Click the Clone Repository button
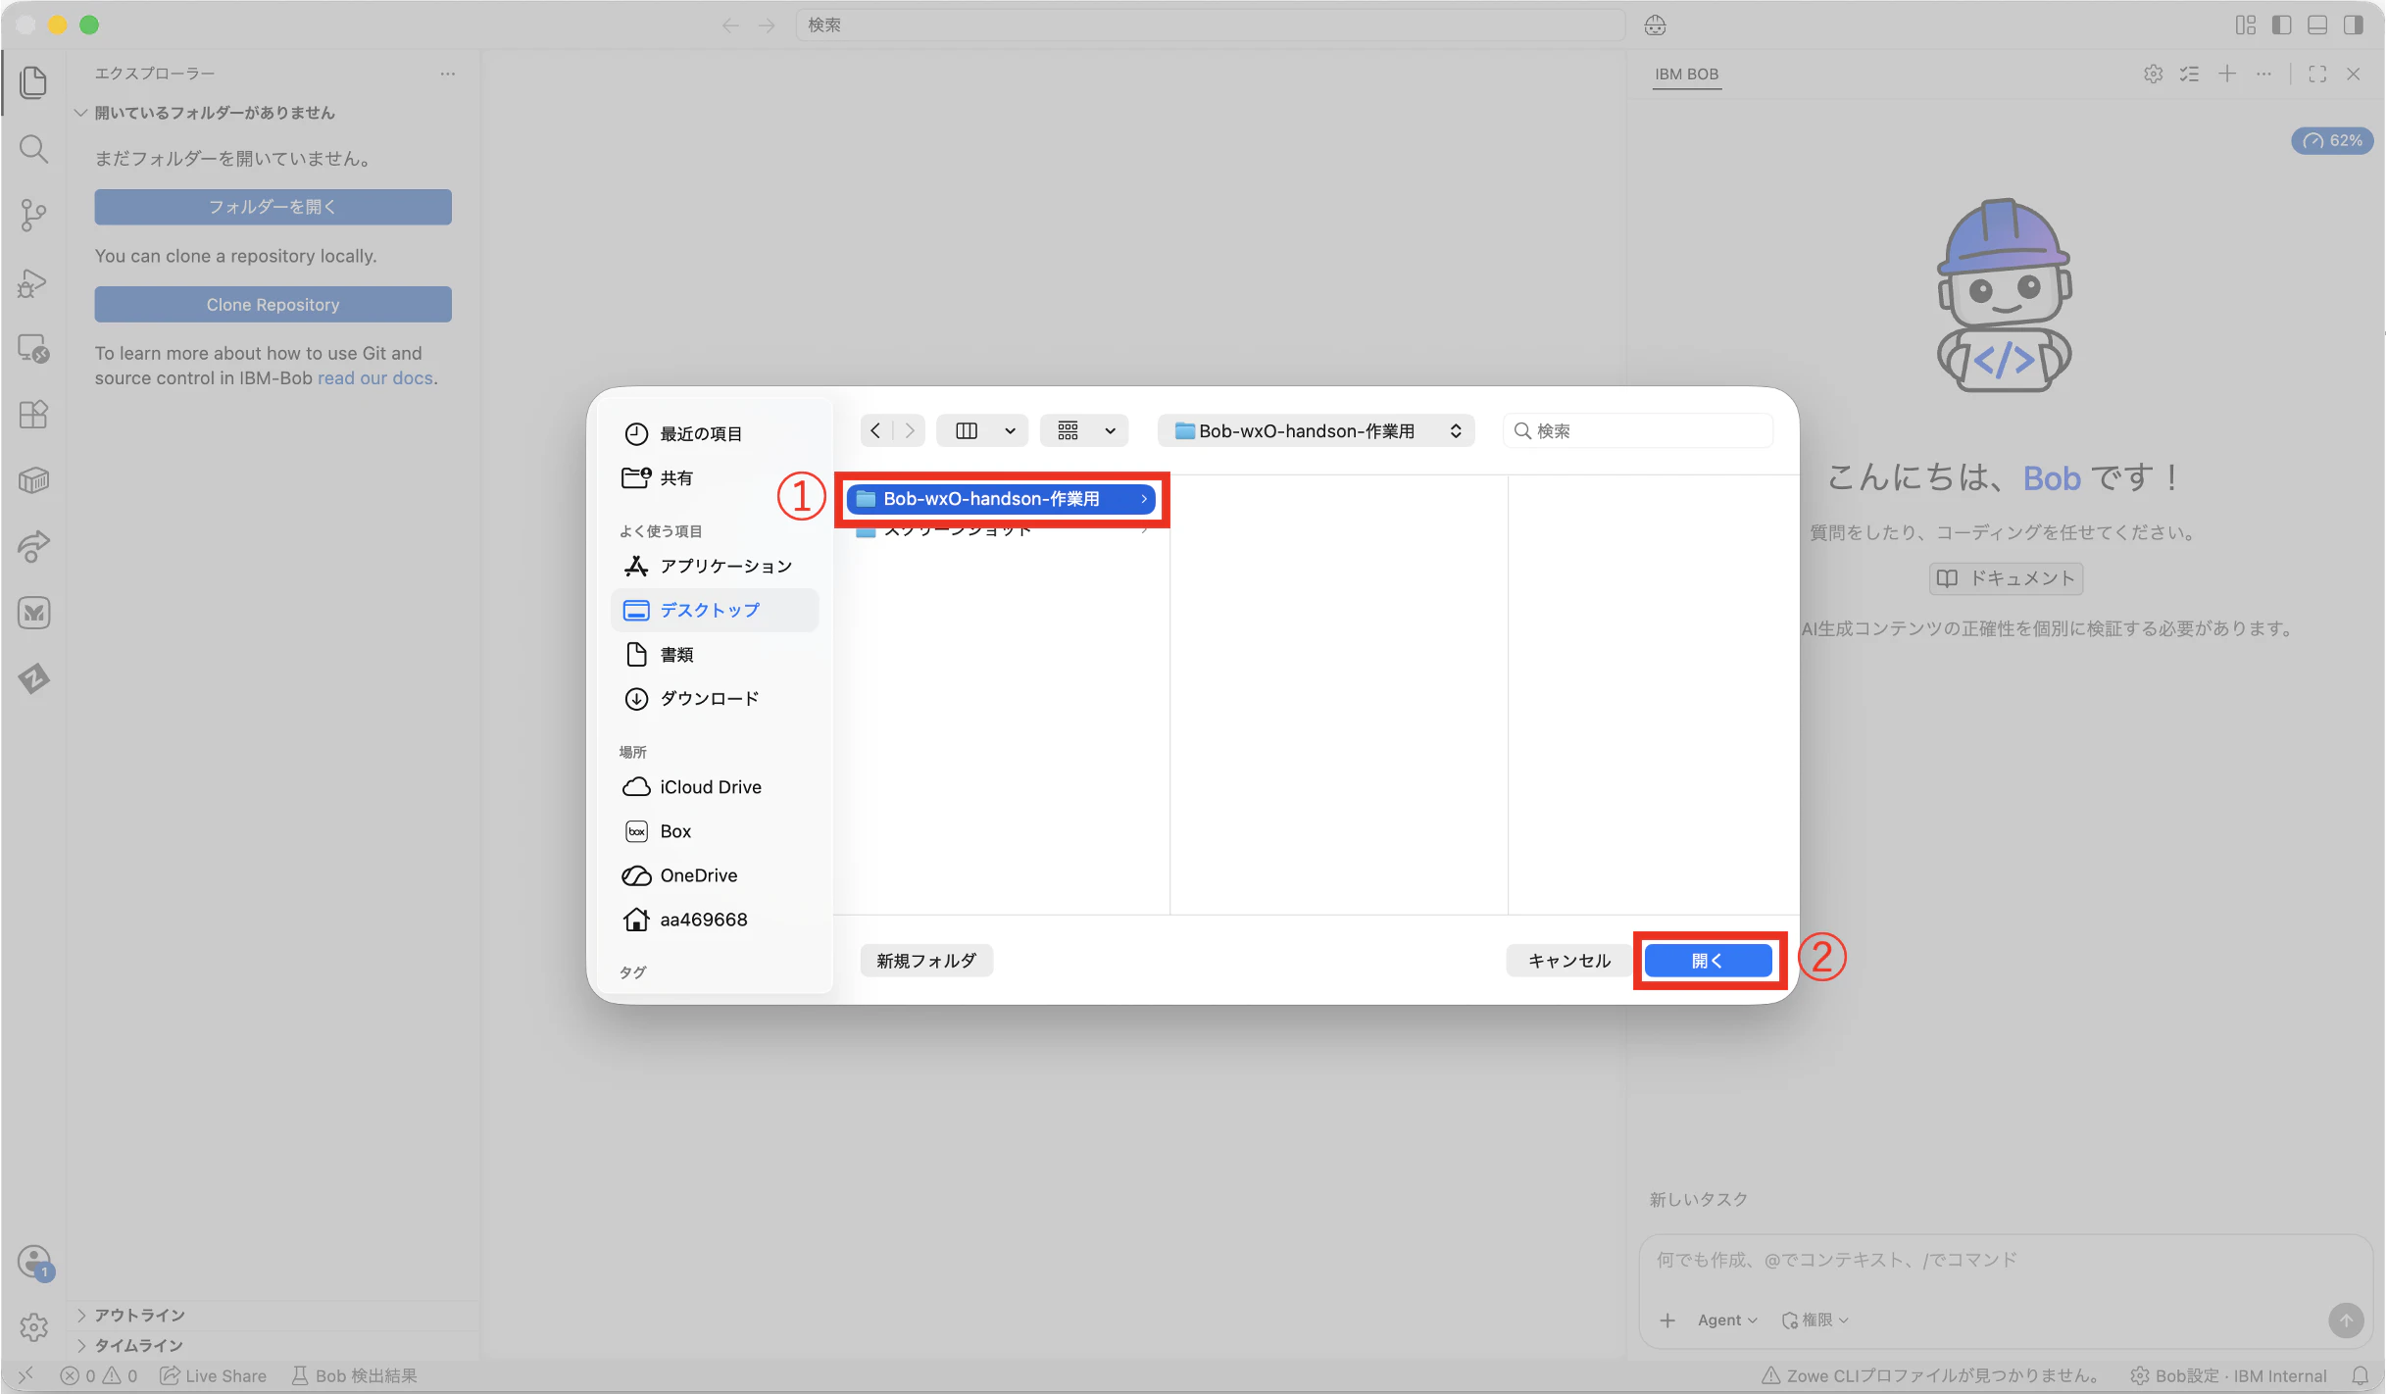The image size is (2386, 1394). 273,305
